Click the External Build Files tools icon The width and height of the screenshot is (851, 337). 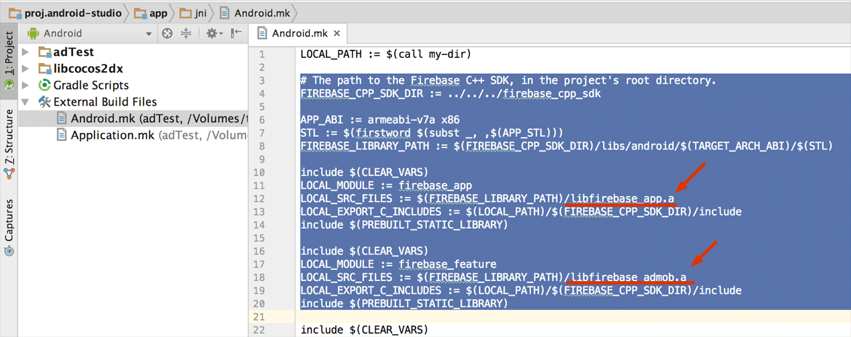45,102
